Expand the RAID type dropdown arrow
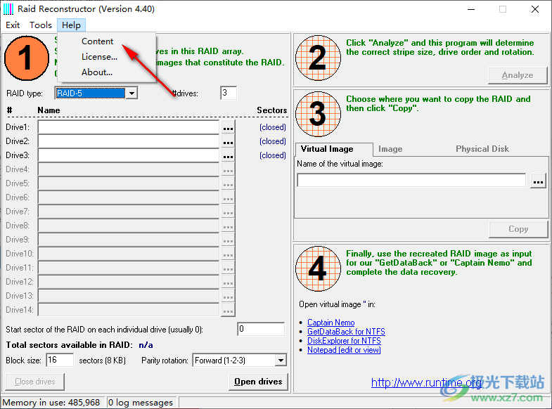 pyautogui.click(x=131, y=93)
